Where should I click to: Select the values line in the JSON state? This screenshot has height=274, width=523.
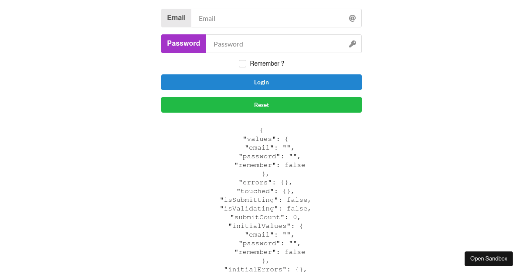click(x=264, y=139)
